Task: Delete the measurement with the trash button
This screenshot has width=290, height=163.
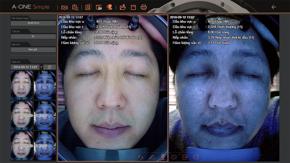Action: coord(50,67)
